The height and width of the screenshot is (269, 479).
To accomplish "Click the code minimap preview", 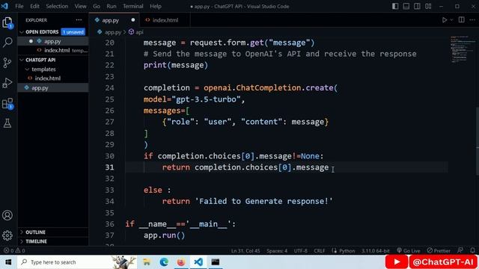I will [462, 49].
